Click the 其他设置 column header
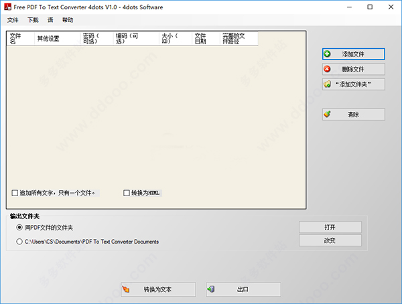 (x=58, y=39)
